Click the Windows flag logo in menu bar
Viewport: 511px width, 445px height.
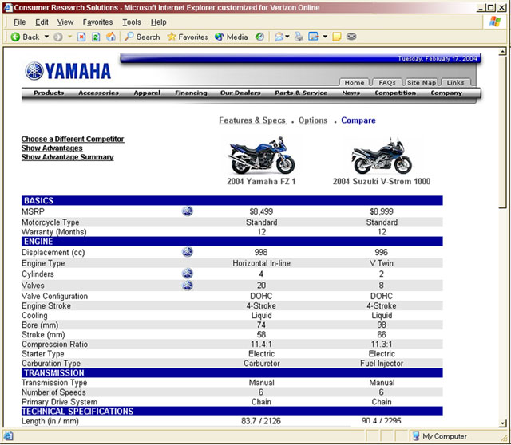(495, 22)
